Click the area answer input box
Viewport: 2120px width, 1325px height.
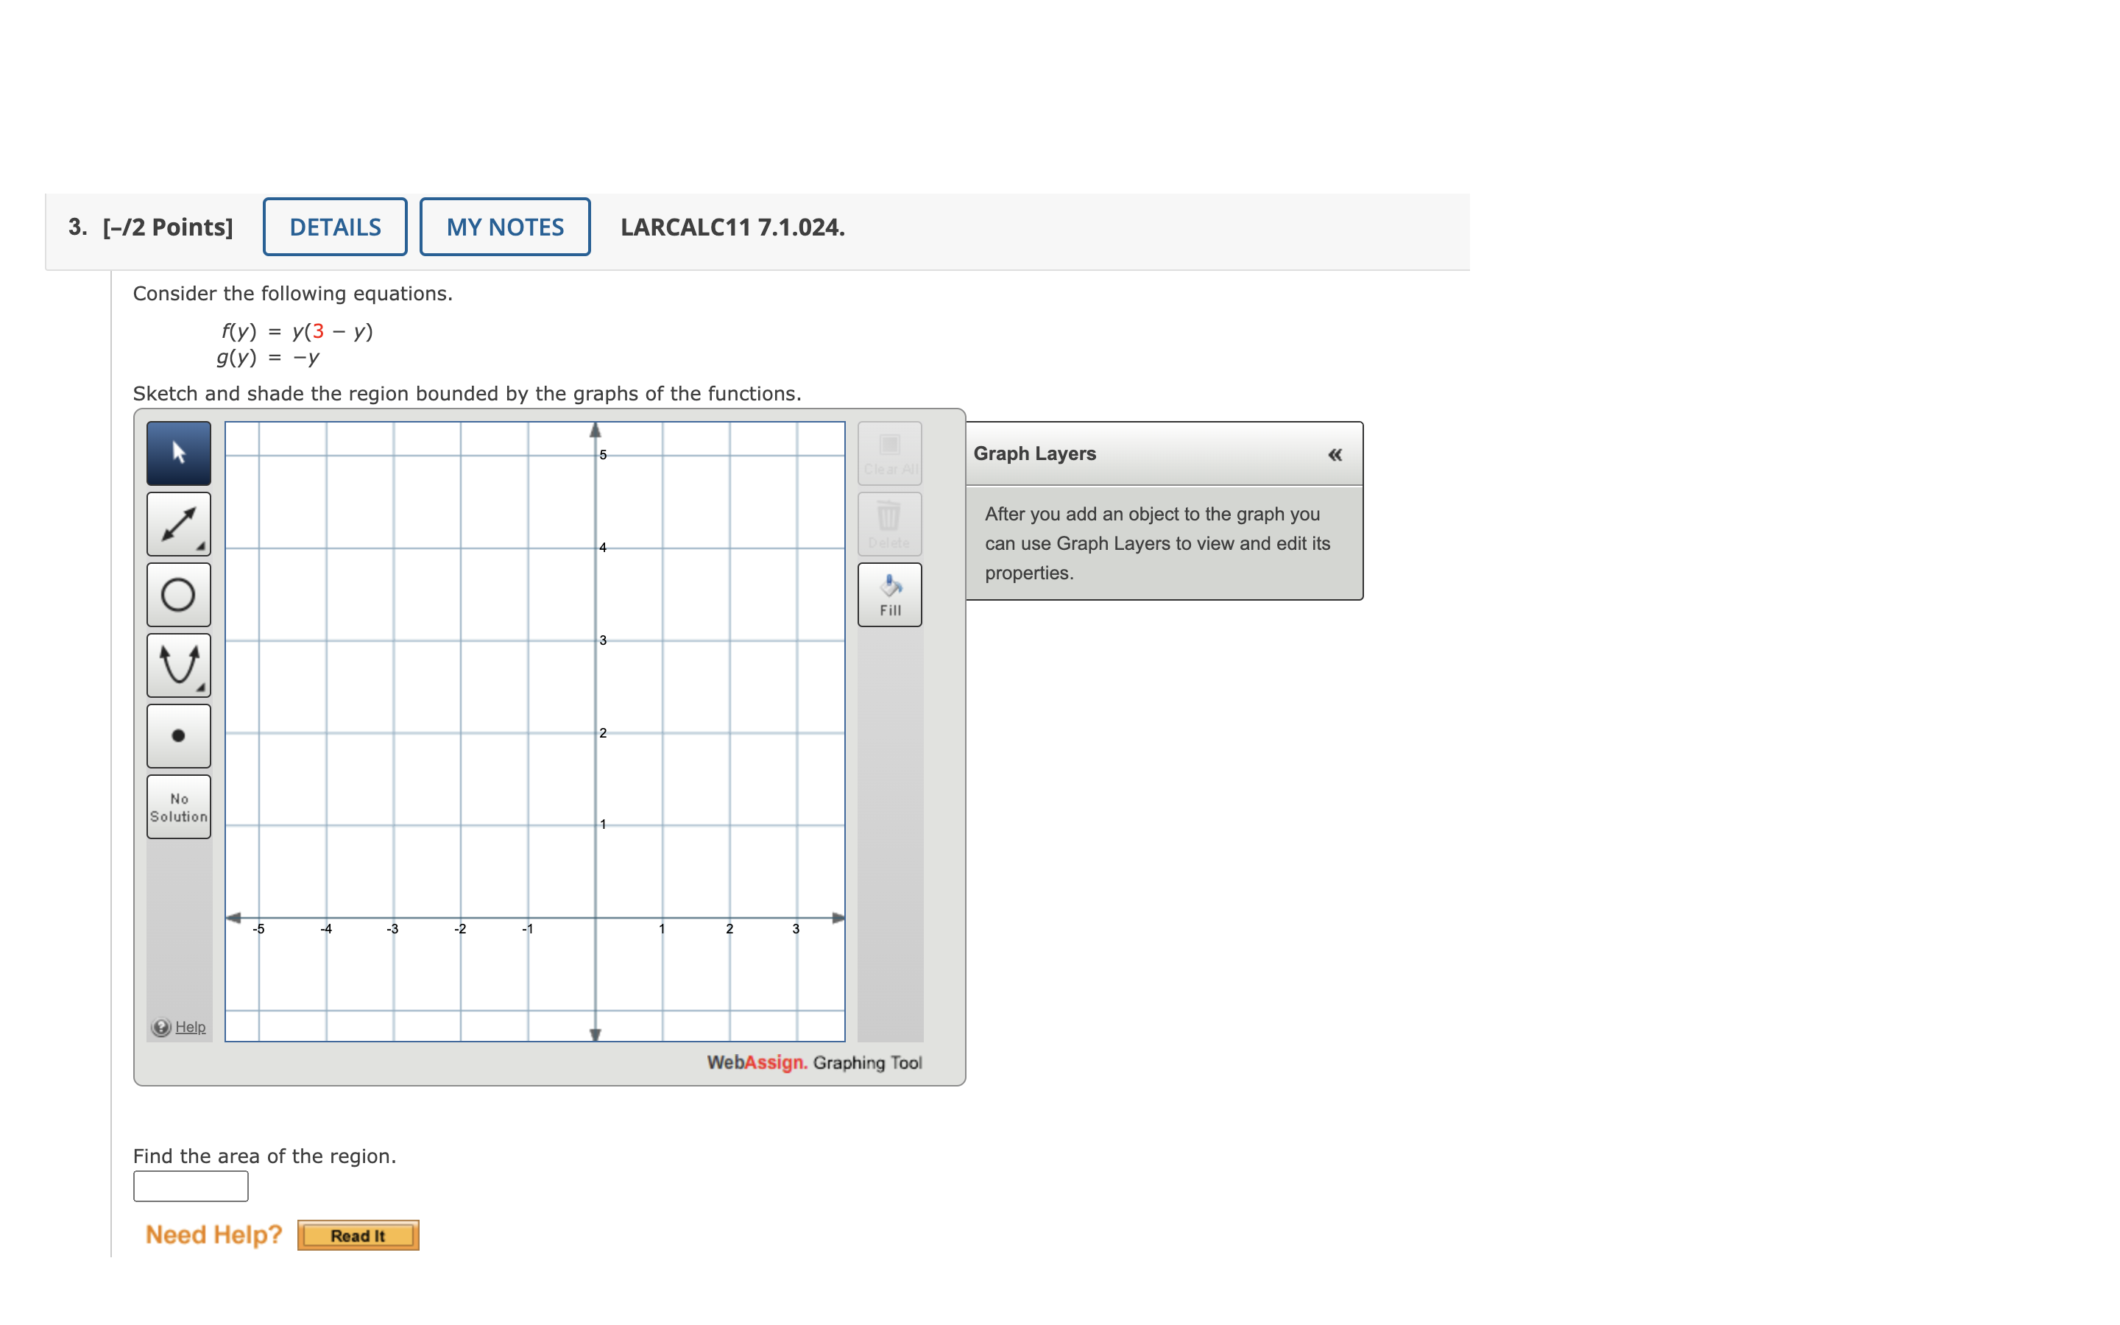(x=190, y=1186)
